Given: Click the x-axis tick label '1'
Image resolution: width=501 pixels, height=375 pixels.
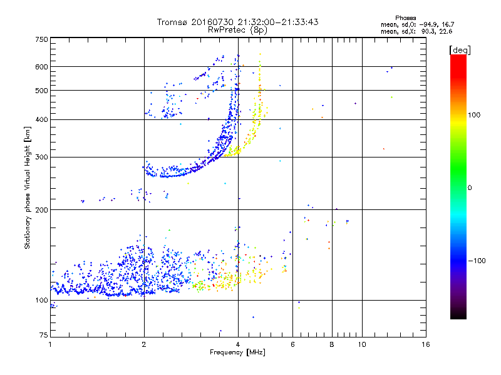Looking at the screenshot, I should [50, 344].
